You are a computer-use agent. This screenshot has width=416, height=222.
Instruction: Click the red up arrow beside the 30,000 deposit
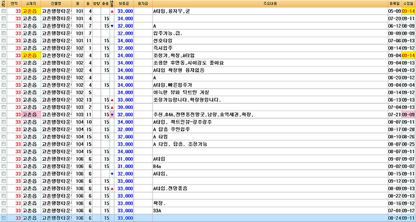coord(112,108)
